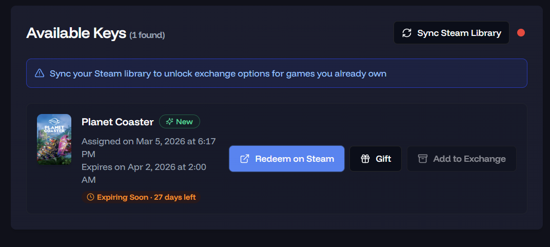
Task: Click the Sync Steam Library button
Action: (x=451, y=33)
